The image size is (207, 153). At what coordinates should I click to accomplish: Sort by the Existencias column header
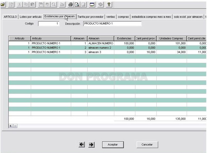tap(125, 38)
